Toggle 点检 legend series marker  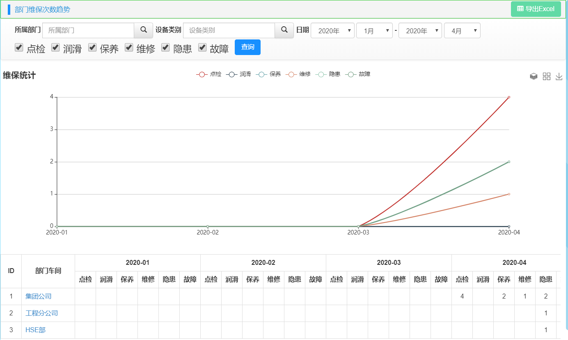pos(202,74)
